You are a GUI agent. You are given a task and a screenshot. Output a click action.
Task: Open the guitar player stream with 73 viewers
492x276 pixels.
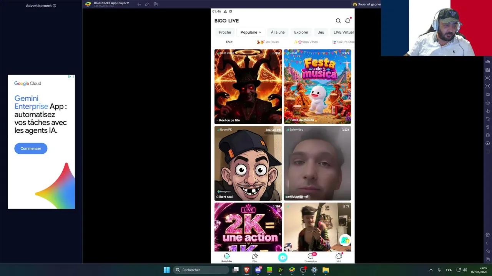317,227
